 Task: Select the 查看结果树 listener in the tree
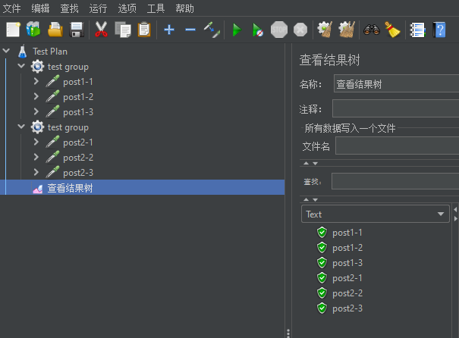[70, 188]
